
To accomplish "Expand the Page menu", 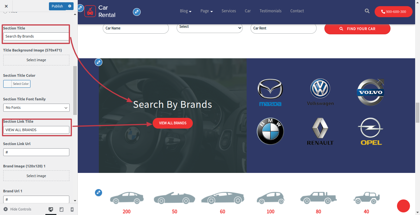I will (x=207, y=11).
